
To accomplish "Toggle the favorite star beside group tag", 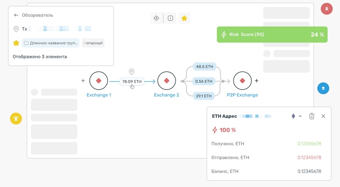I will point(16,43).
